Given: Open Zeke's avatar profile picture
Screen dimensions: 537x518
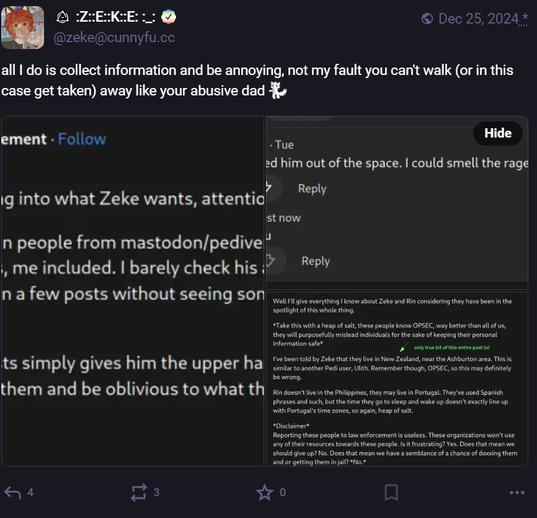Looking at the screenshot, I should (x=22, y=27).
